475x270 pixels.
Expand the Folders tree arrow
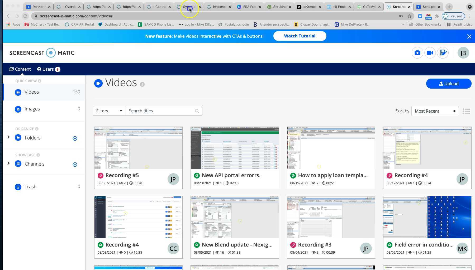pos(8,137)
